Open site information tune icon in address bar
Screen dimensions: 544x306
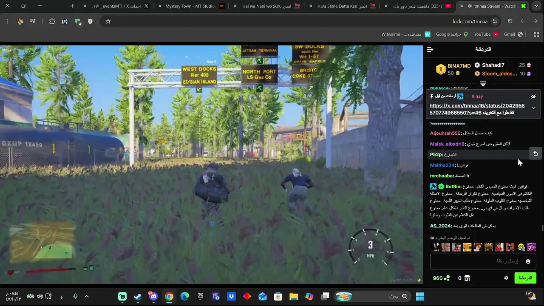click(x=495, y=21)
